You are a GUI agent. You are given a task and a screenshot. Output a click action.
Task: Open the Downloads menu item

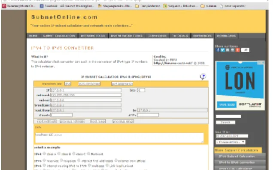click(226, 36)
